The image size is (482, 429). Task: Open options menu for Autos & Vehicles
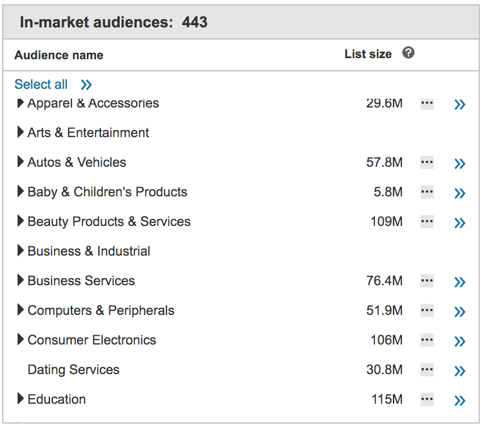tap(427, 163)
